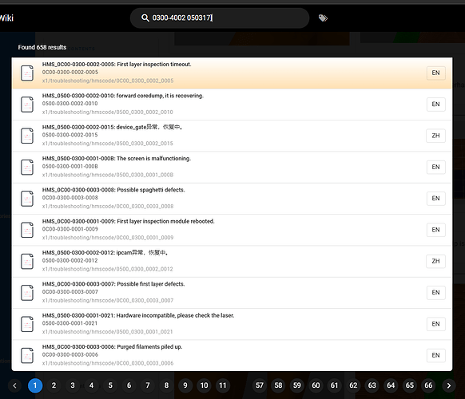Jump to results page 2
Image resolution: width=465 pixels, height=399 pixels.
54,385
